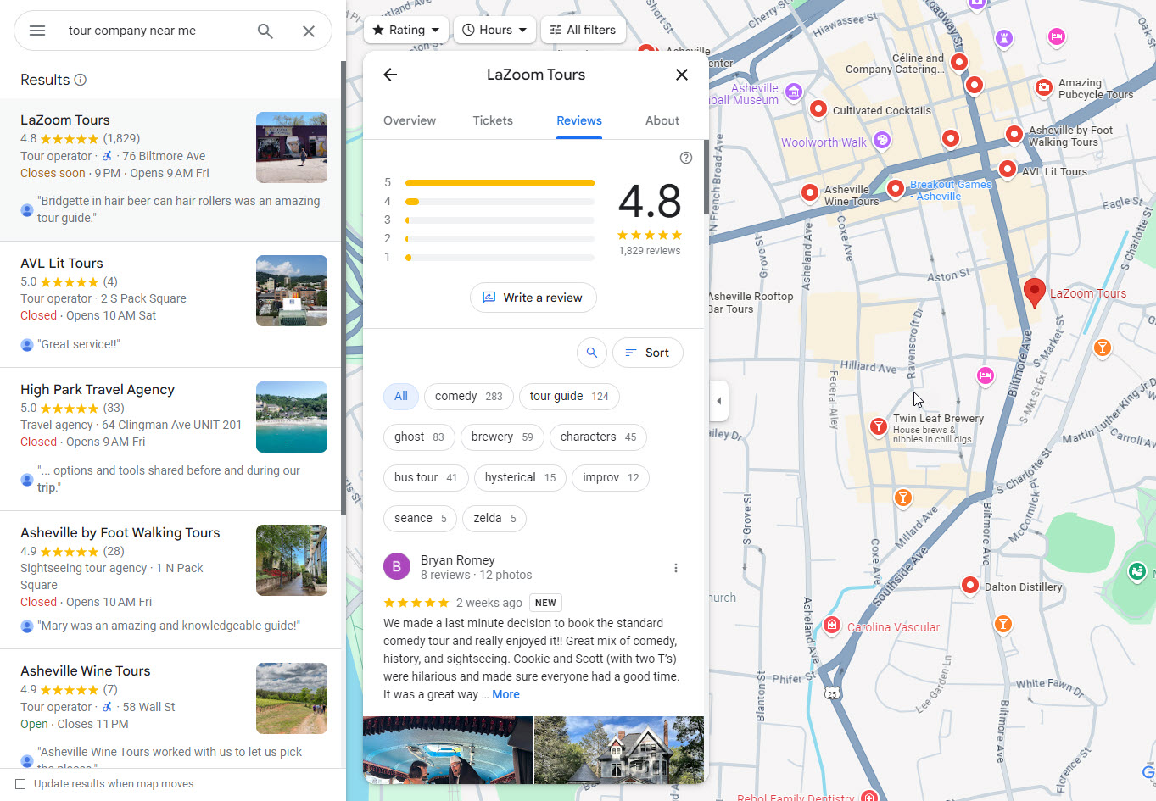1156x801 pixels.
Task: Click the 1-star rating bar
Action: (x=500, y=257)
